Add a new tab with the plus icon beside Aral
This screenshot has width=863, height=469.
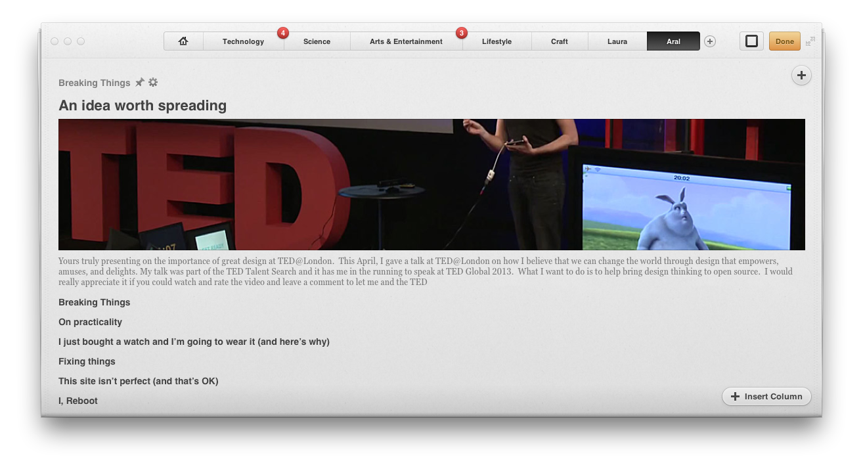click(710, 41)
